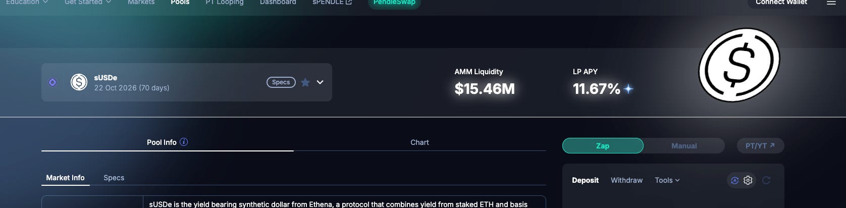The image size is (846, 208).
Task: Click the Specs pill badge
Action: coord(281,82)
